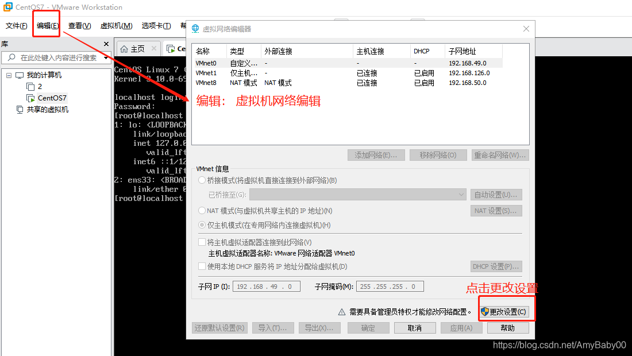The width and height of the screenshot is (632, 356).
Task: Toggle 将主机虚拟适配器连接到此网络 checkbox
Action: coord(202,242)
